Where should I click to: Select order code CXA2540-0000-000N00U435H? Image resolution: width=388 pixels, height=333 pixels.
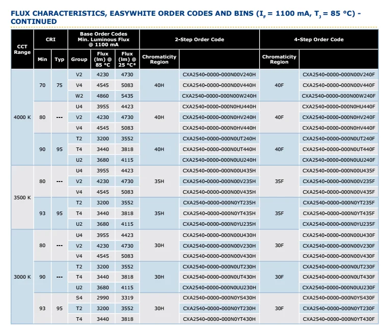[219, 171]
